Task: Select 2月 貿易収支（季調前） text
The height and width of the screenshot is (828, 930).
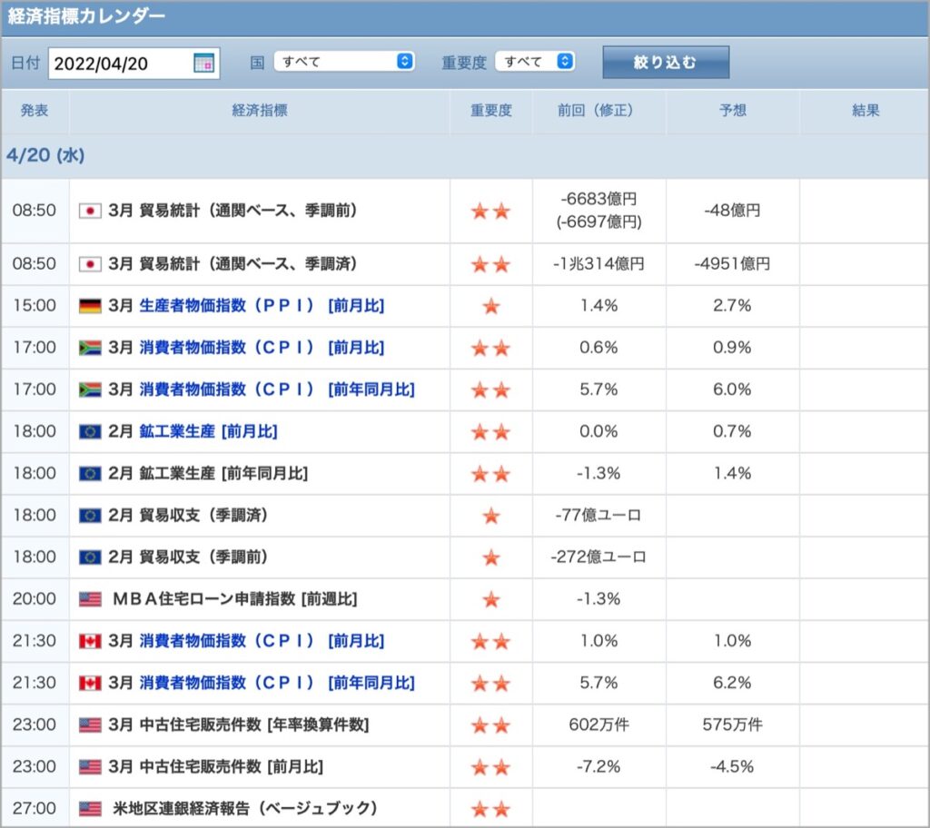Action: pos(189,557)
